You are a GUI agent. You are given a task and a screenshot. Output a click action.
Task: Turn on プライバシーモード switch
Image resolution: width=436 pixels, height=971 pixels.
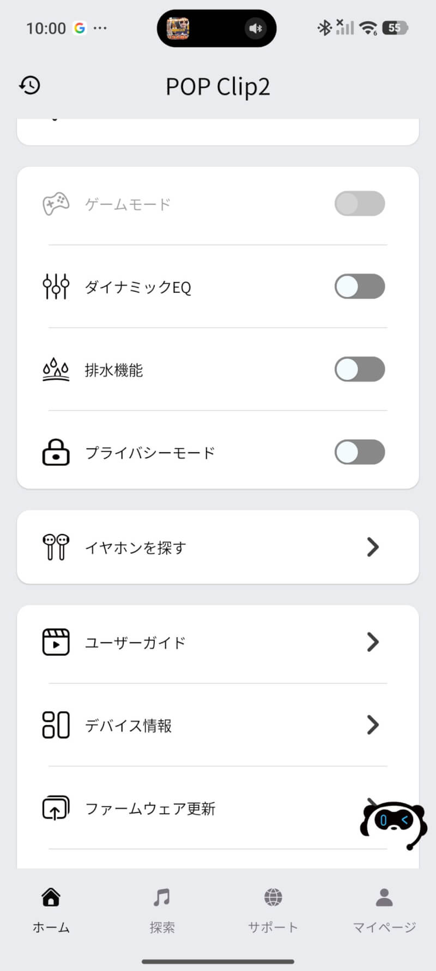(x=360, y=452)
